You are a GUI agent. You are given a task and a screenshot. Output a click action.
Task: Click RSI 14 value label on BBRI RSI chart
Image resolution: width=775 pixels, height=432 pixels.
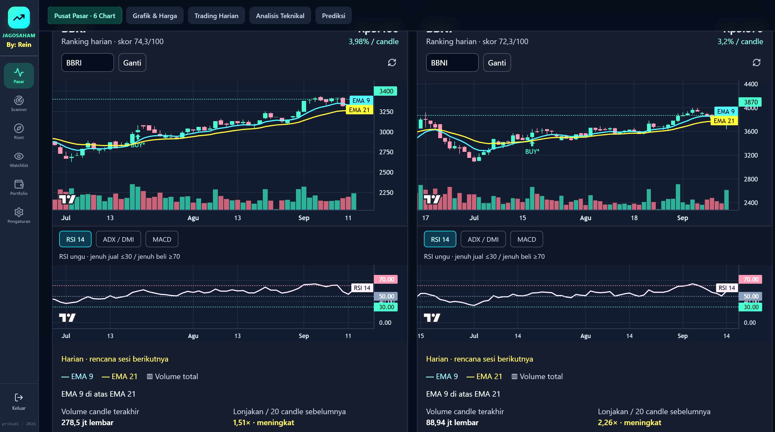pos(362,288)
